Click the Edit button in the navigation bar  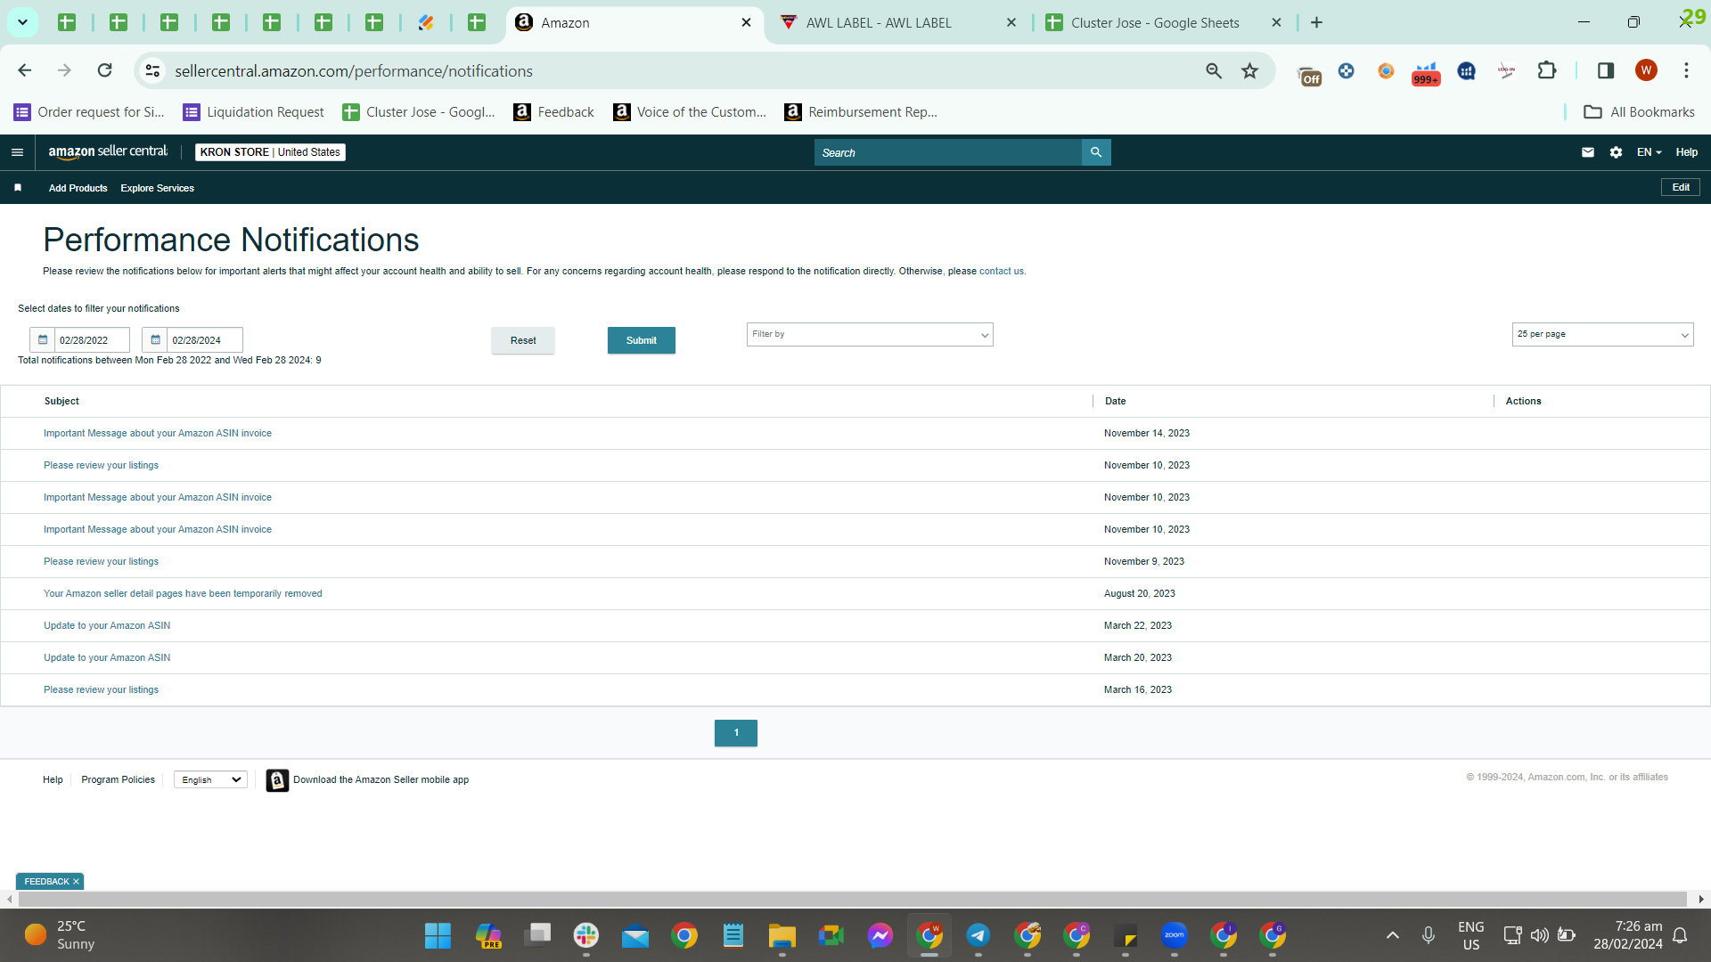point(1681,187)
